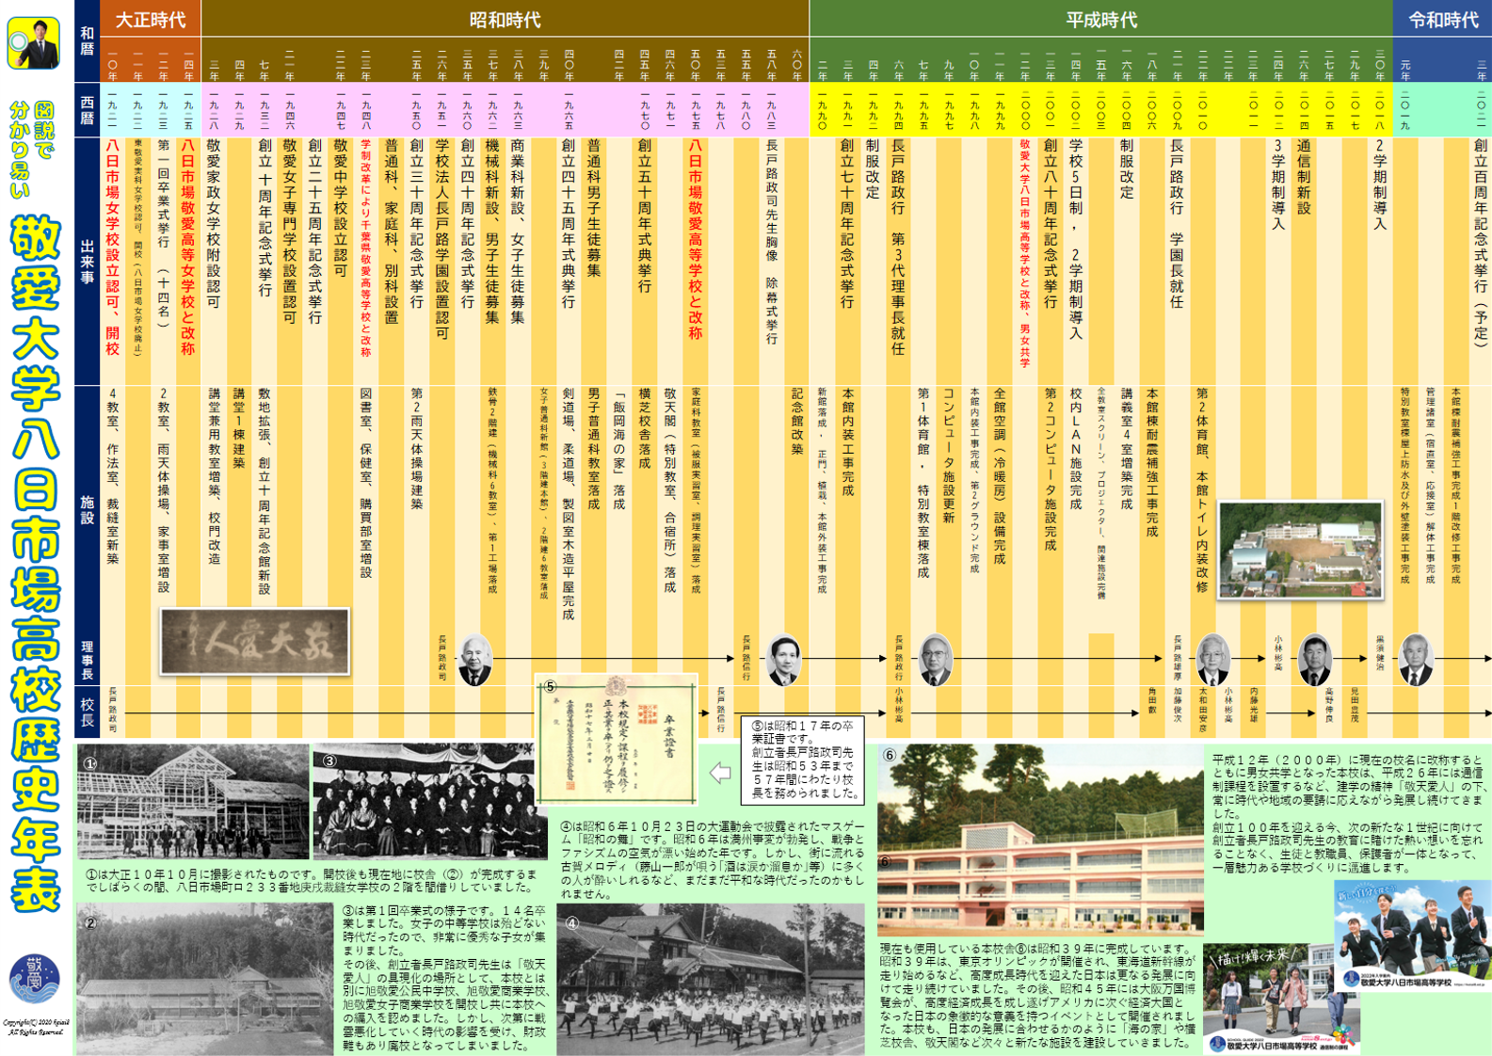Image resolution: width=1492 pixels, height=1056 pixels.
Task: Open the aerial campus photo
Action: click(1300, 551)
